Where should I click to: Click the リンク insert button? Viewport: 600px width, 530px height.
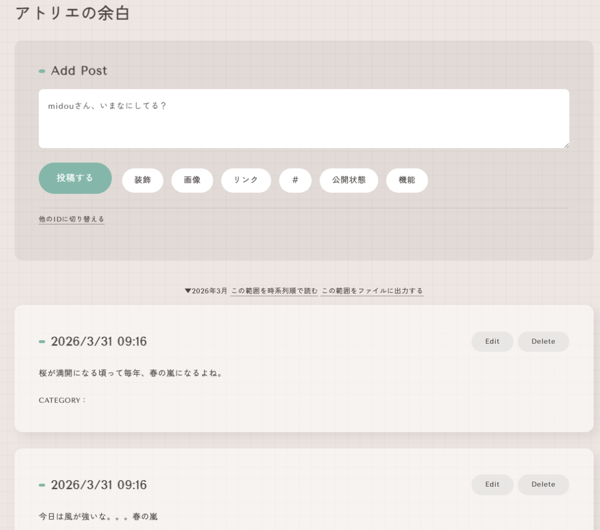point(246,180)
